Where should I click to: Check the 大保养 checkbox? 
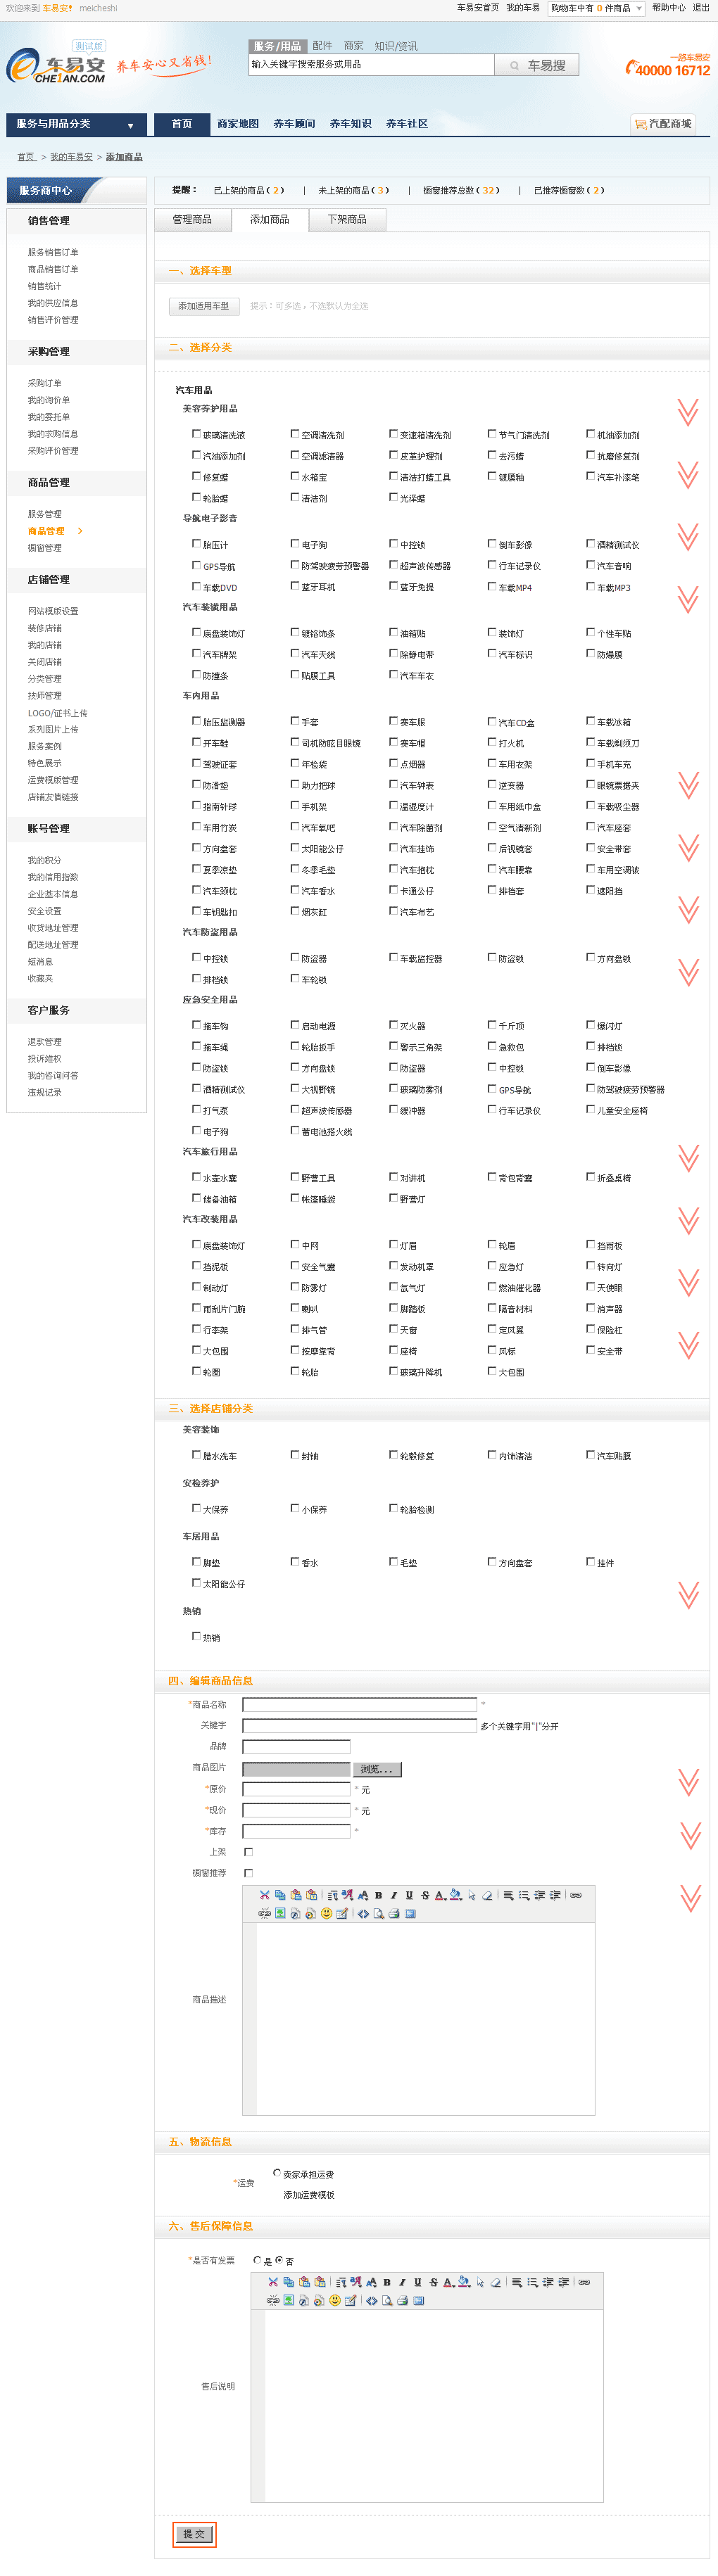click(196, 1508)
